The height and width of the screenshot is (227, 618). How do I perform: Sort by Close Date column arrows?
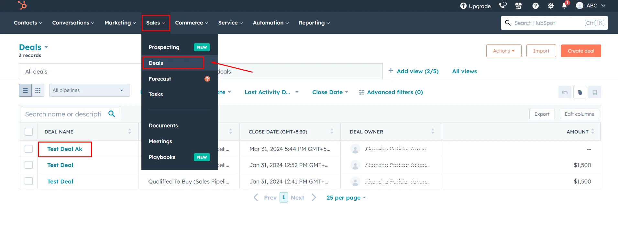point(332,131)
